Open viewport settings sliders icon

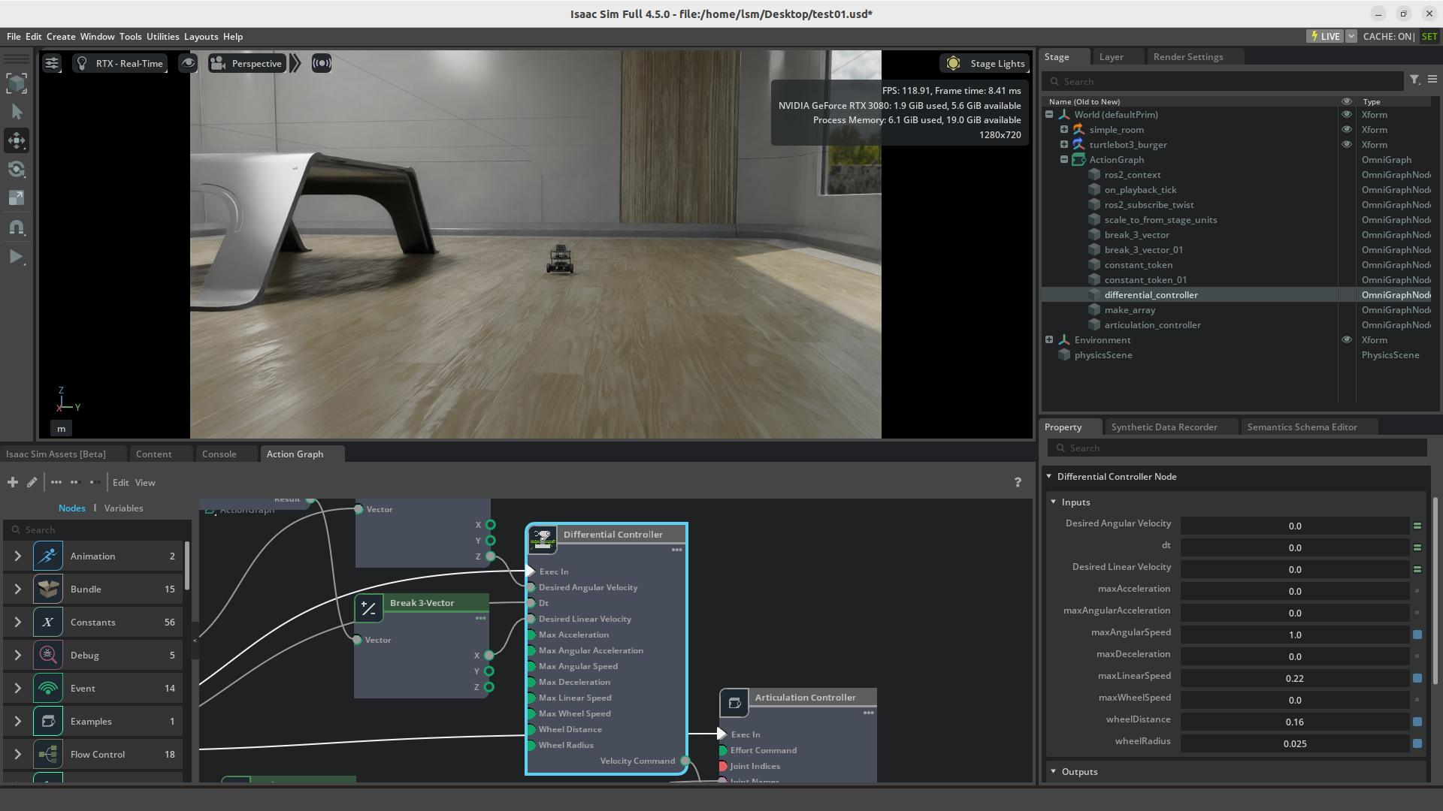pyautogui.click(x=52, y=64)
